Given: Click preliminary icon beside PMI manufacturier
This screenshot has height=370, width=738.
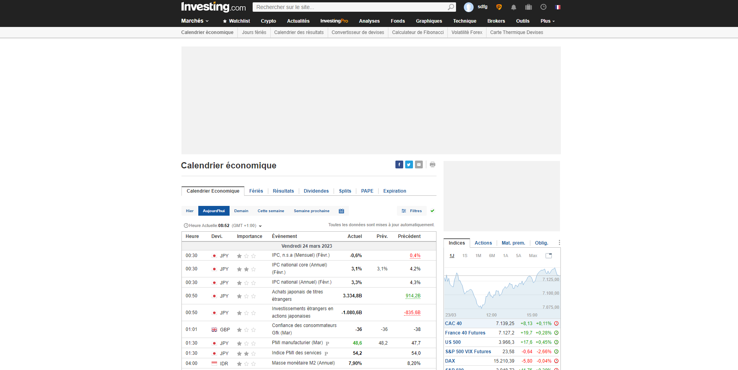Looking at the screenshot, I should 327,343.
